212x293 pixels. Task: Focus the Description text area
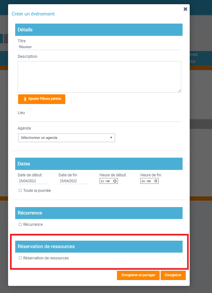coord(99,77)
